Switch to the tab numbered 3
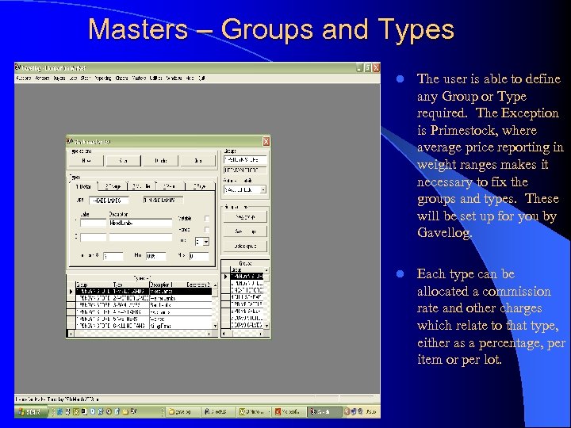This screenshot has width=571, height=428. click(141, 186)
